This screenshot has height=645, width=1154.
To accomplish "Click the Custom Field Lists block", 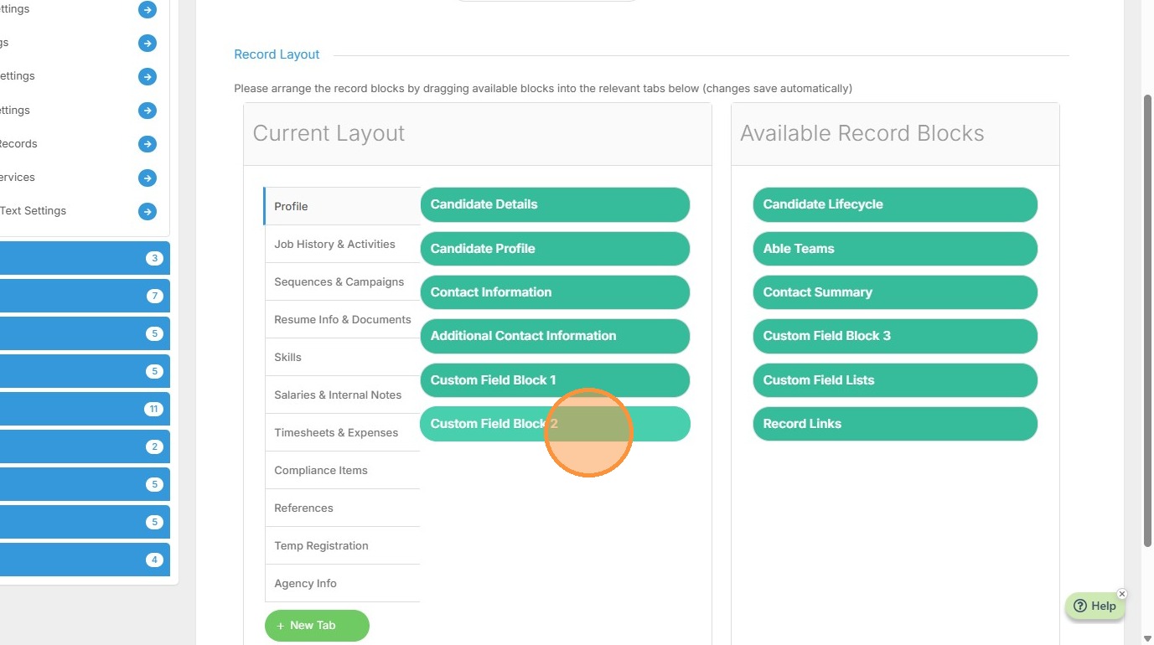I will [x=895, y=380].
